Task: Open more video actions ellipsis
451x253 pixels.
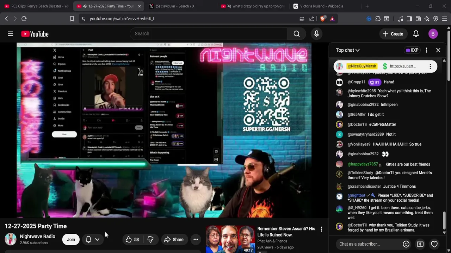Action: click(x=196, y=240)
